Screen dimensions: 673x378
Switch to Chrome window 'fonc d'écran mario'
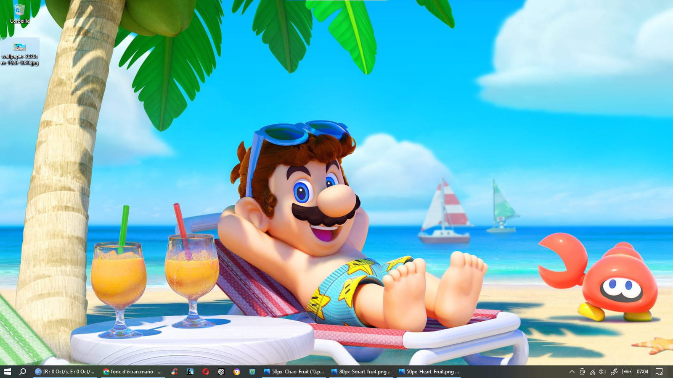[132, 371]
